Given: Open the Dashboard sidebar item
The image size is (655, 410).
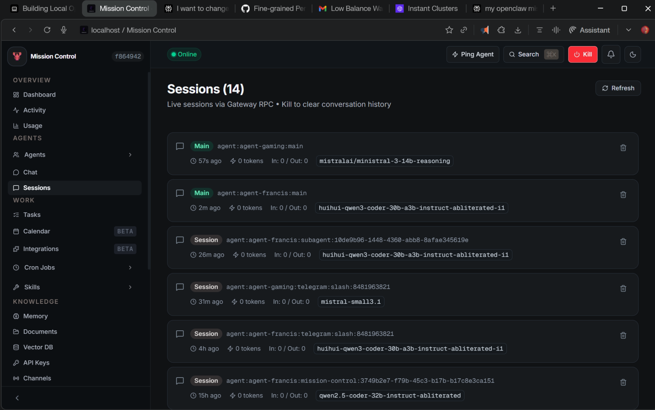Looking at the screenshot, I should pyautogui.click(x=39, y=94).
